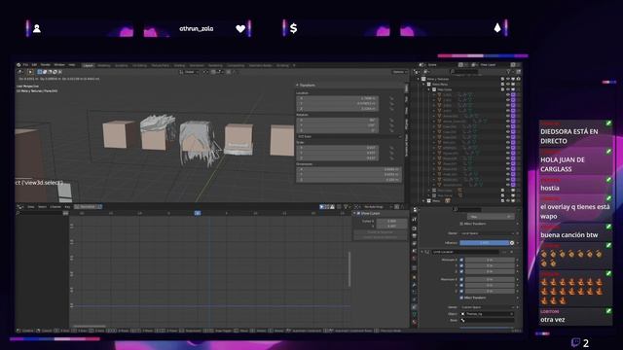Screen dimensions: 623x350
Task: Toggle the Maximum Z checkbox
Action: pyautogui.click(x=461, y=292)
